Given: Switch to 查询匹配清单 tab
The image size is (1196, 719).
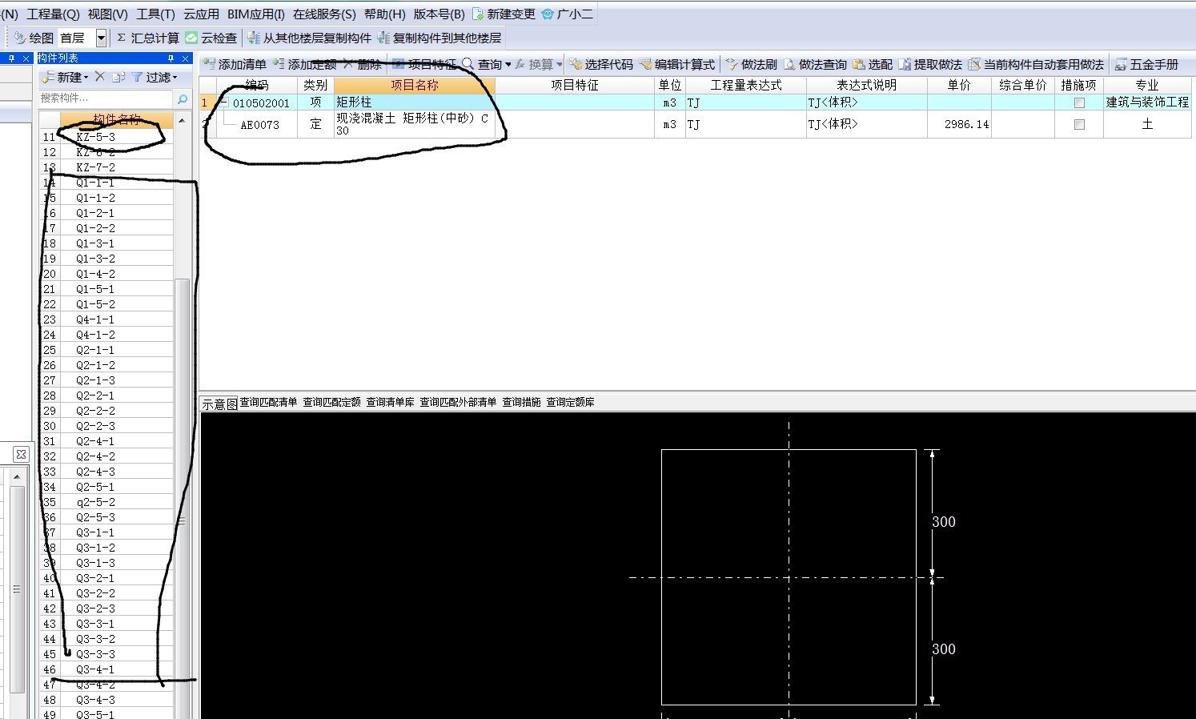Looking at the screenshot, I should (268, 403).
